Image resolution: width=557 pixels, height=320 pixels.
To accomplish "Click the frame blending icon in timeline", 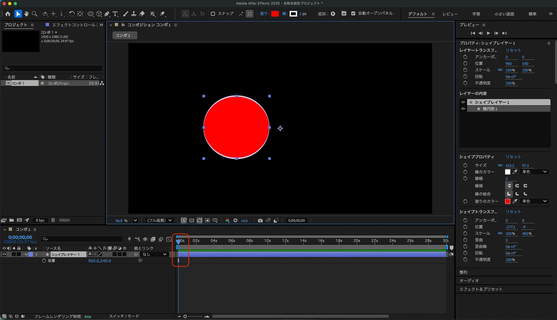I will click(153, 239).
